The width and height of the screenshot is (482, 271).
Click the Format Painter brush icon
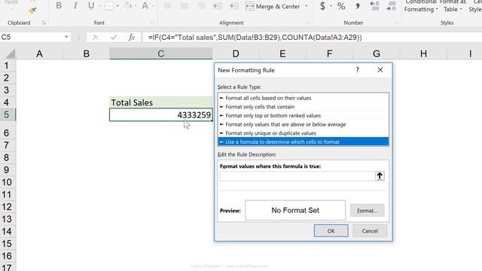click(x=32, y=11)
